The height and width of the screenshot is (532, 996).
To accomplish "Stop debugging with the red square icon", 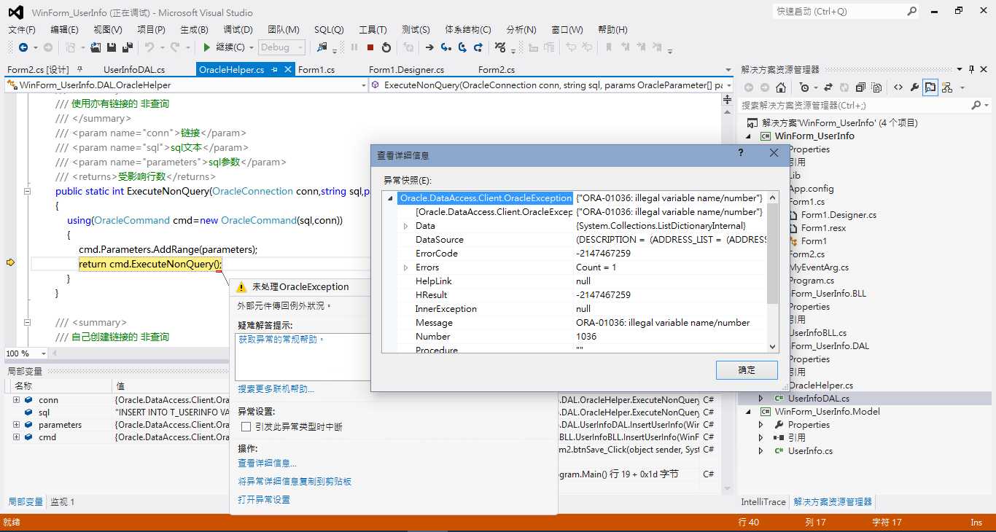I will pyautogui.click(x=370, y=47).
